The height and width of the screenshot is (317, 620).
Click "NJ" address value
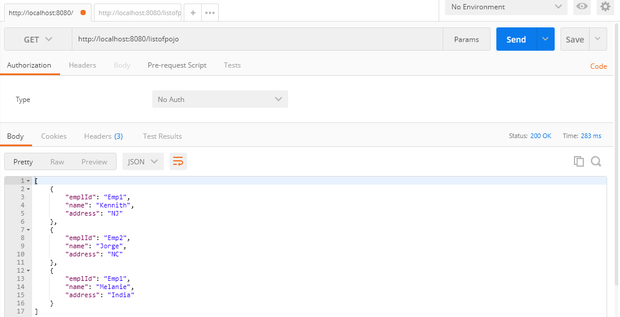pyautogui.click(x=115, y=213)
